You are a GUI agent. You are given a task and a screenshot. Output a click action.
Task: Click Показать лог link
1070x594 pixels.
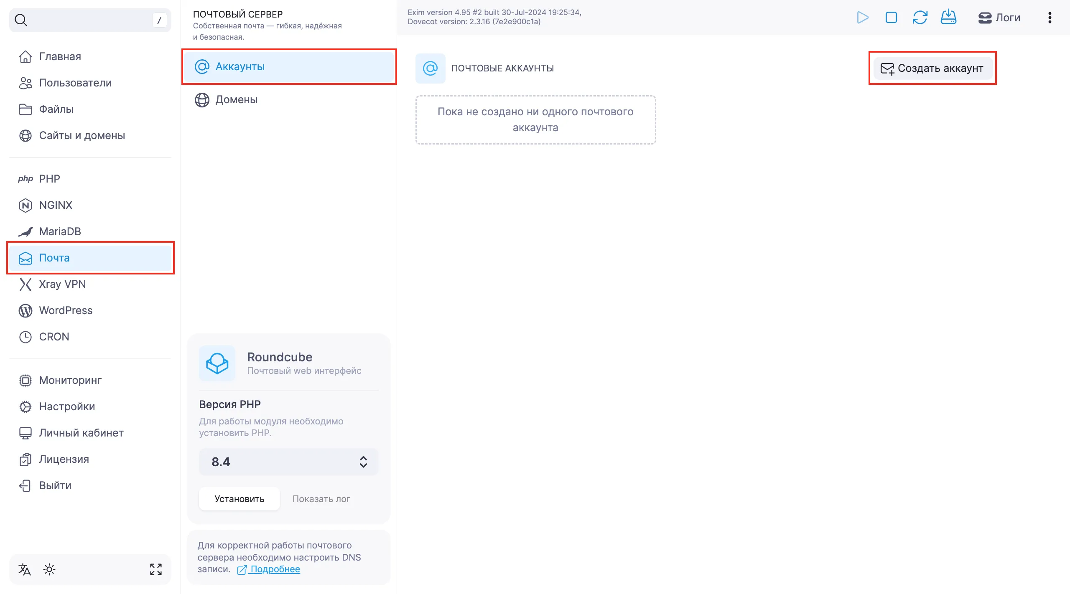click(x=321, y=499)
